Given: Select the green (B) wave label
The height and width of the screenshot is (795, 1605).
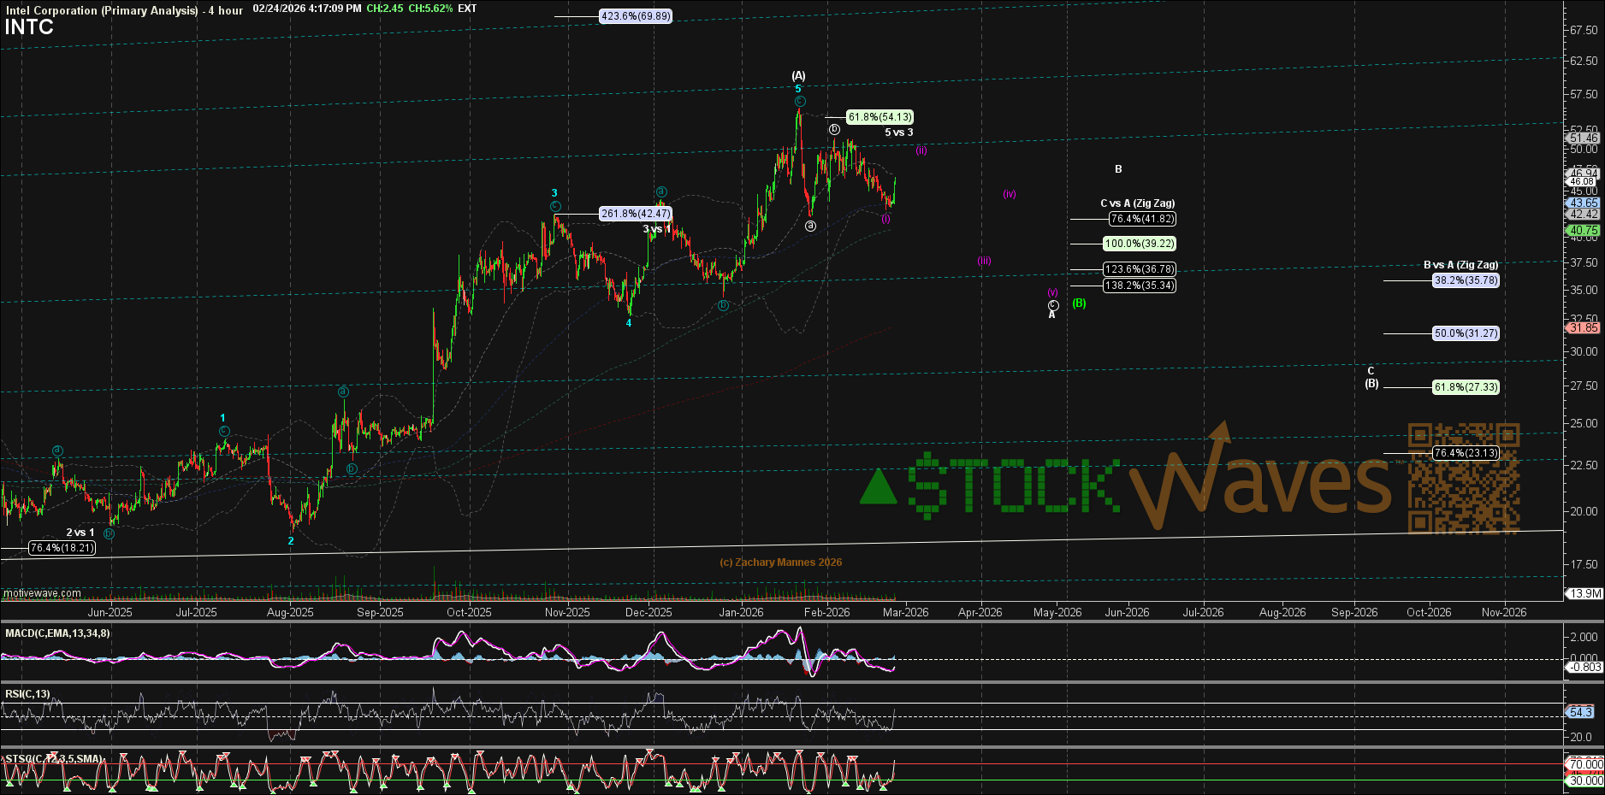Looking at the screenshot, I should tap(1080, 303).
